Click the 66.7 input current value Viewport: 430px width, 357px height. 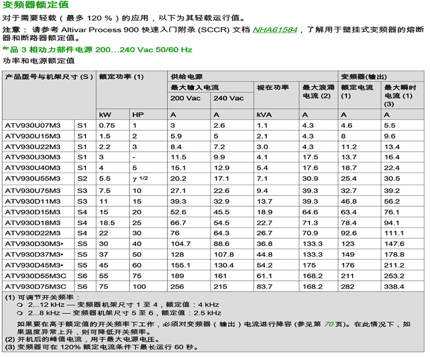pyautogui.click(x=178, y=223)
